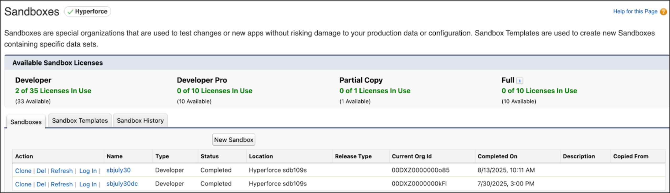670x193 pixels.
Task: Open the Help for this Page link
Action: point(635,12)
